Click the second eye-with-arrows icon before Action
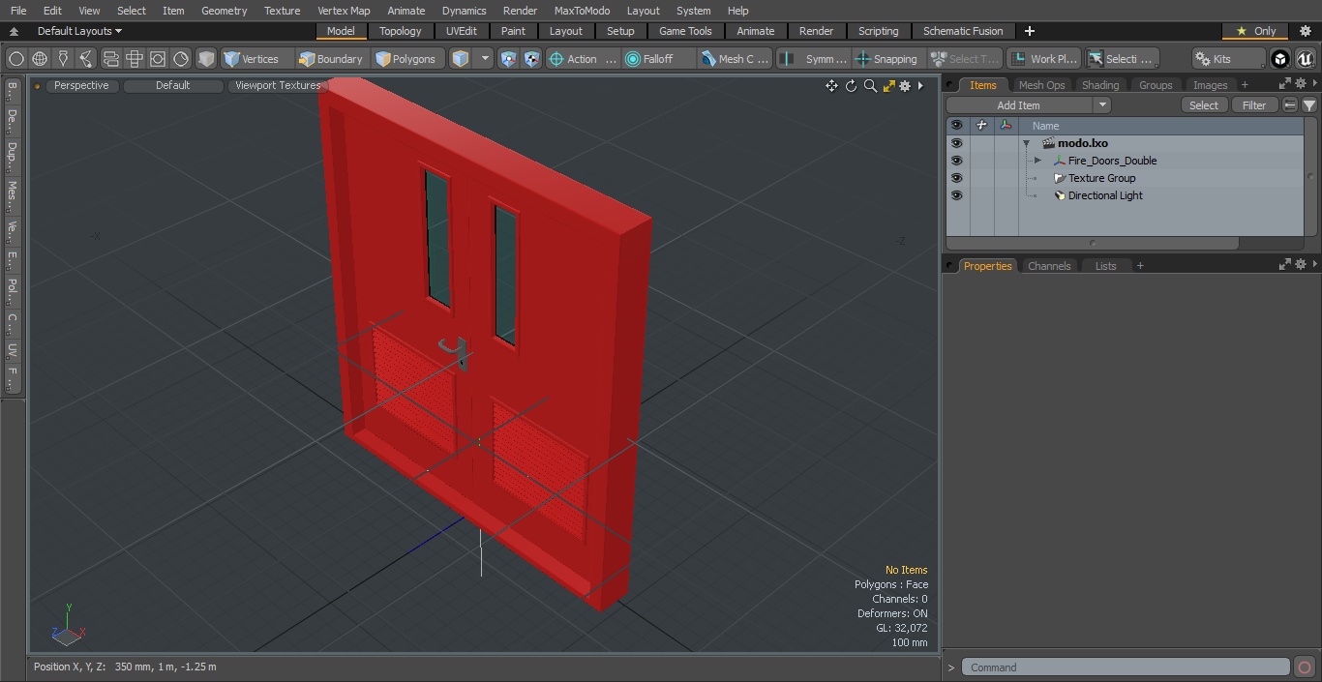Image resolution: width=1322 pixels, height=682 pixels. 531,59
